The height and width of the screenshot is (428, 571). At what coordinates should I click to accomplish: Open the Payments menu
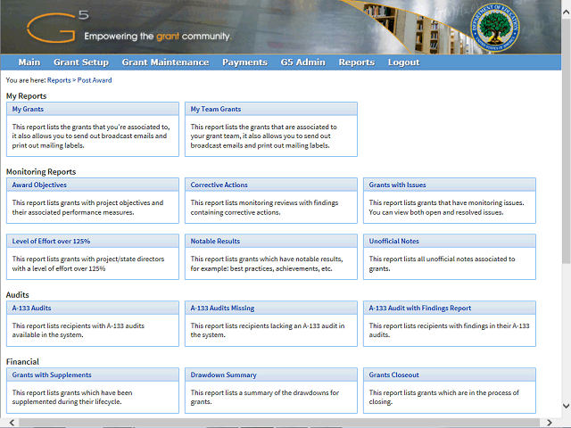[x=244, y=62]
